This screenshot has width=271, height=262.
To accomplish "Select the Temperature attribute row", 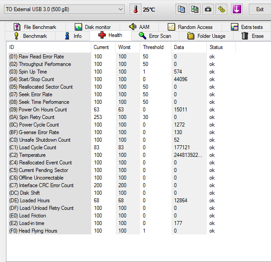I will (x=32, y=155).
